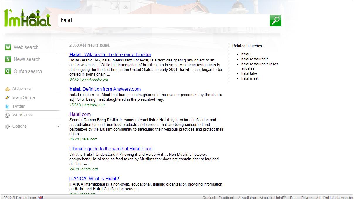Click the 2010 © I'mHalal.com footer text
Screen dimensions: 357x199
click(x=21, y=198)
